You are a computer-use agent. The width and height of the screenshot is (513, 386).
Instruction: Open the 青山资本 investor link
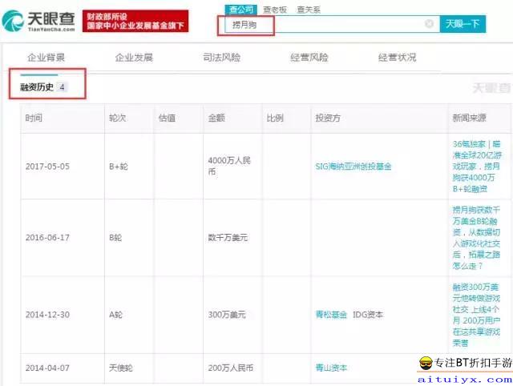coord(331,368)
